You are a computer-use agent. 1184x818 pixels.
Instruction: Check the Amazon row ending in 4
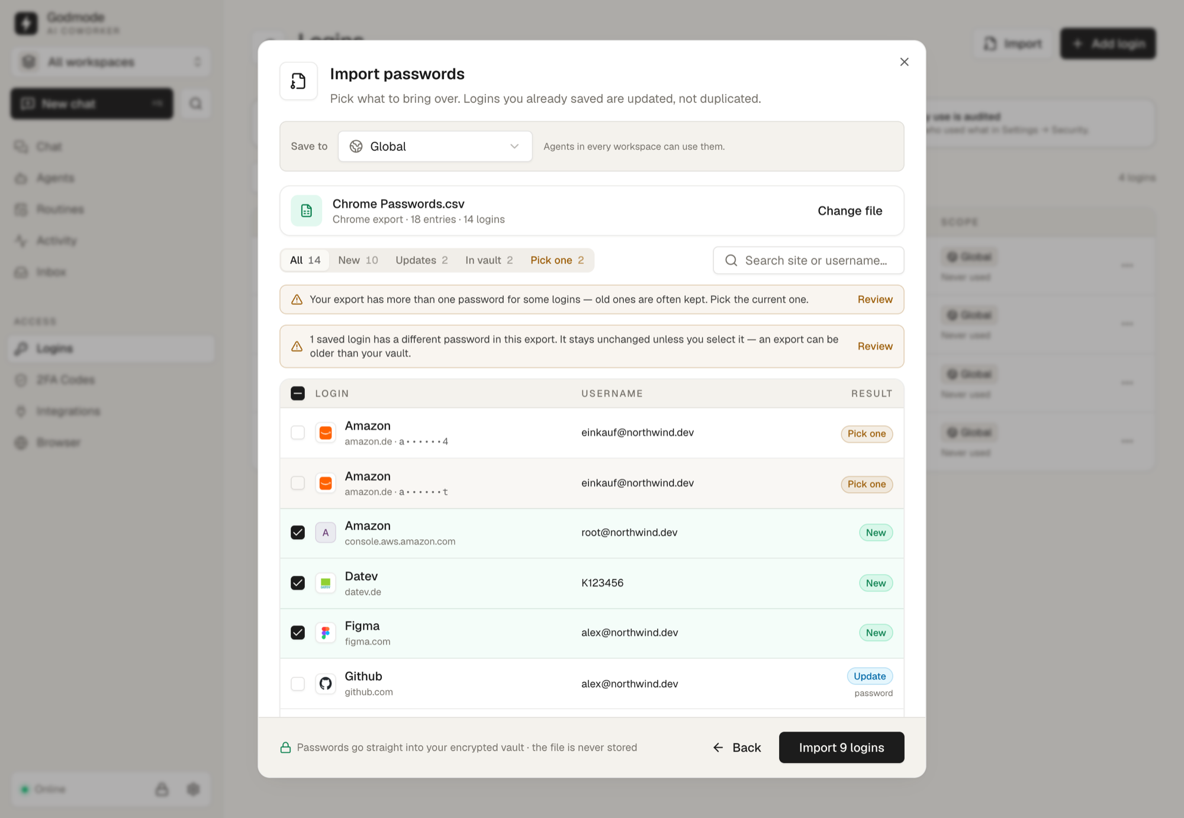[298, 433]
